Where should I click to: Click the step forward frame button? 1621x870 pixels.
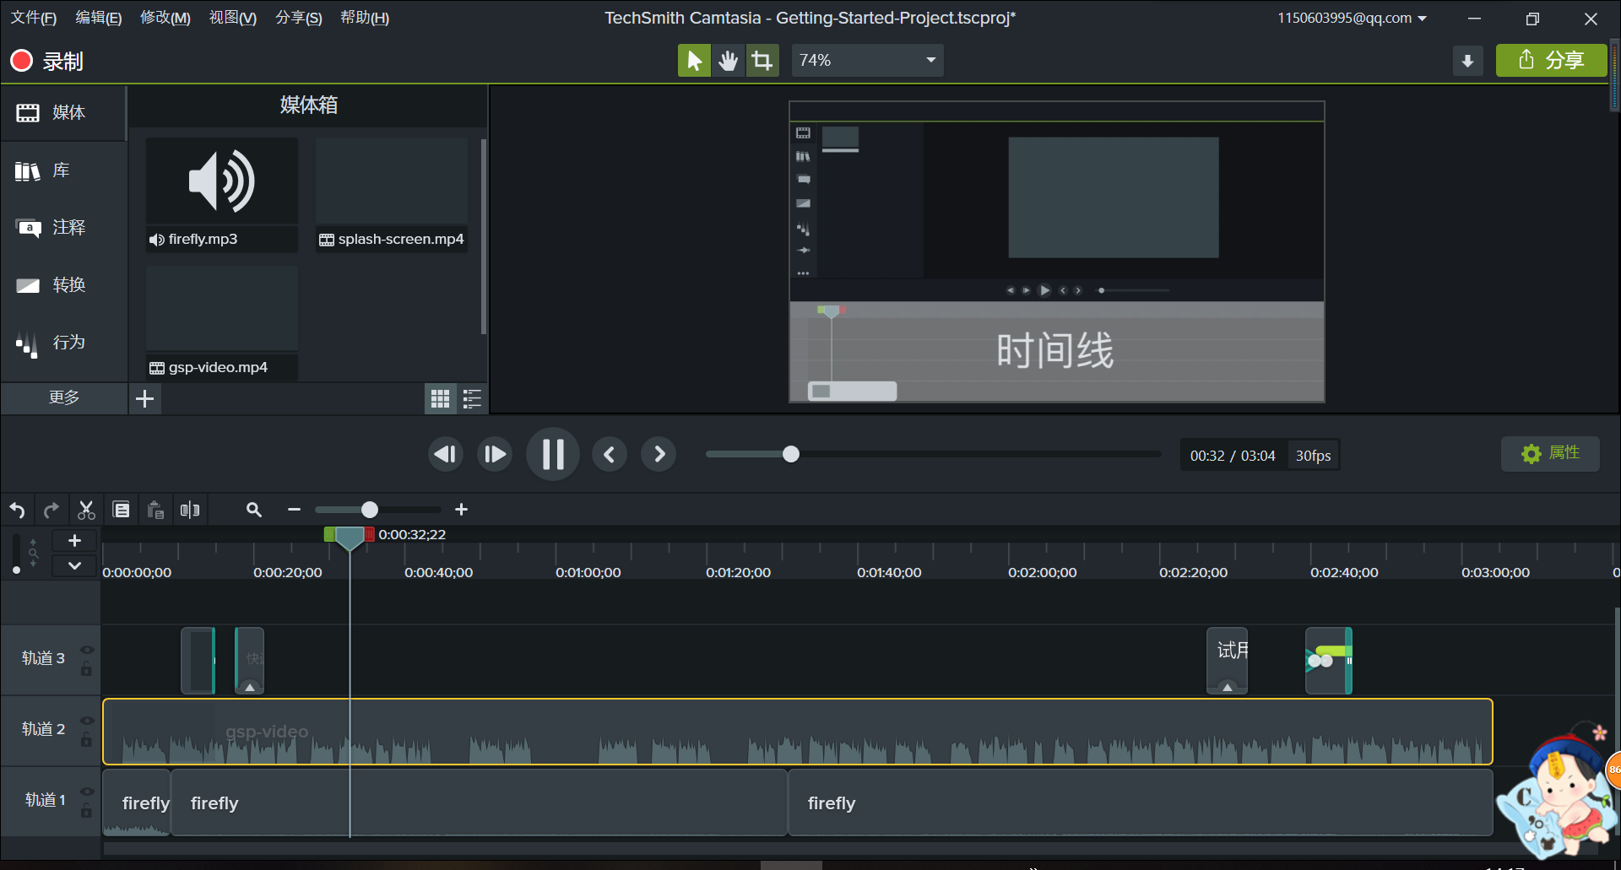(495, 455)
